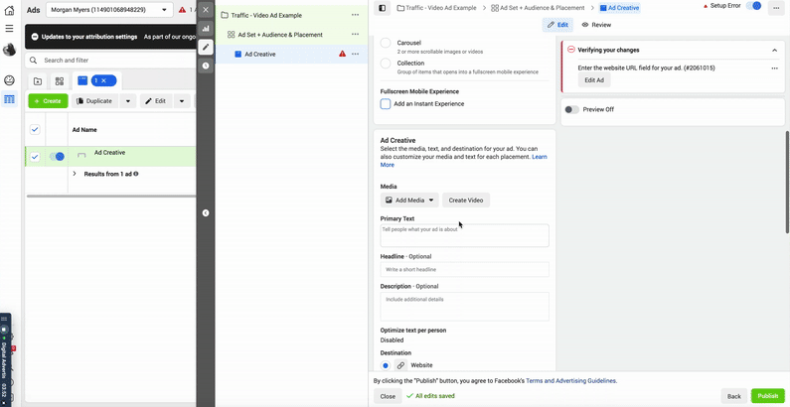Open the history clock icon
Viewport: 790px width, 407px height.
click(x=206, y=66)
